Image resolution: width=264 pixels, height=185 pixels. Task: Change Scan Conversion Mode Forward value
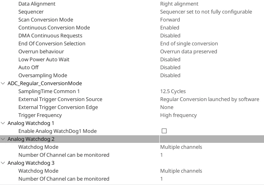[170, 19]
